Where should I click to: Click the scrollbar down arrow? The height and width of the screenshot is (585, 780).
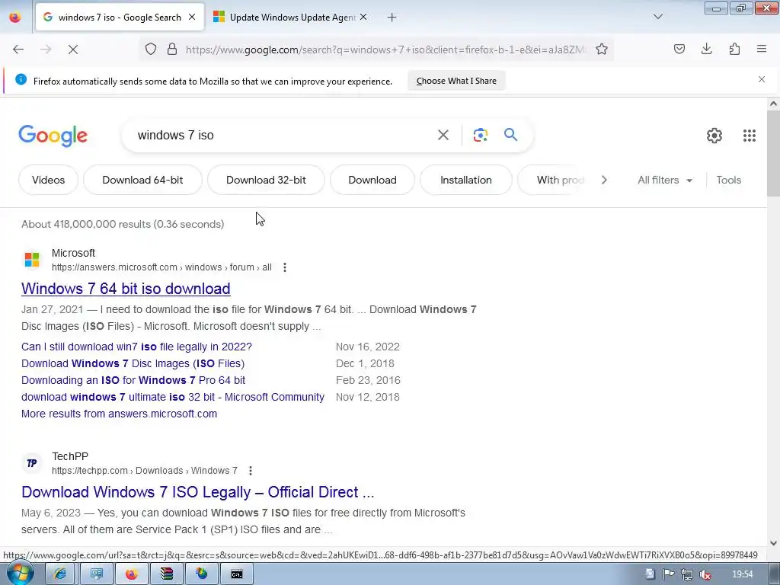point(773,542)
